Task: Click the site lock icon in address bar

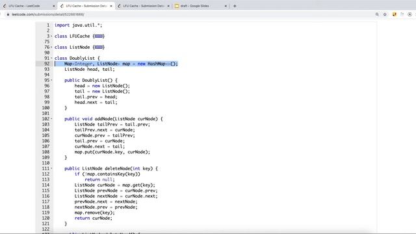Action: [x=8, y=14]
